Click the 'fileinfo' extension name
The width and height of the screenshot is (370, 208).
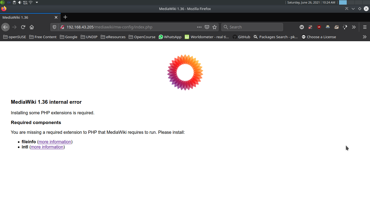pos(29,142)
